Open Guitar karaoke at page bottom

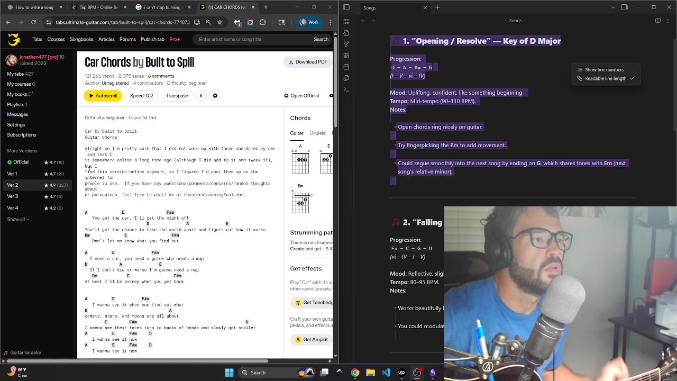(22, 352)
